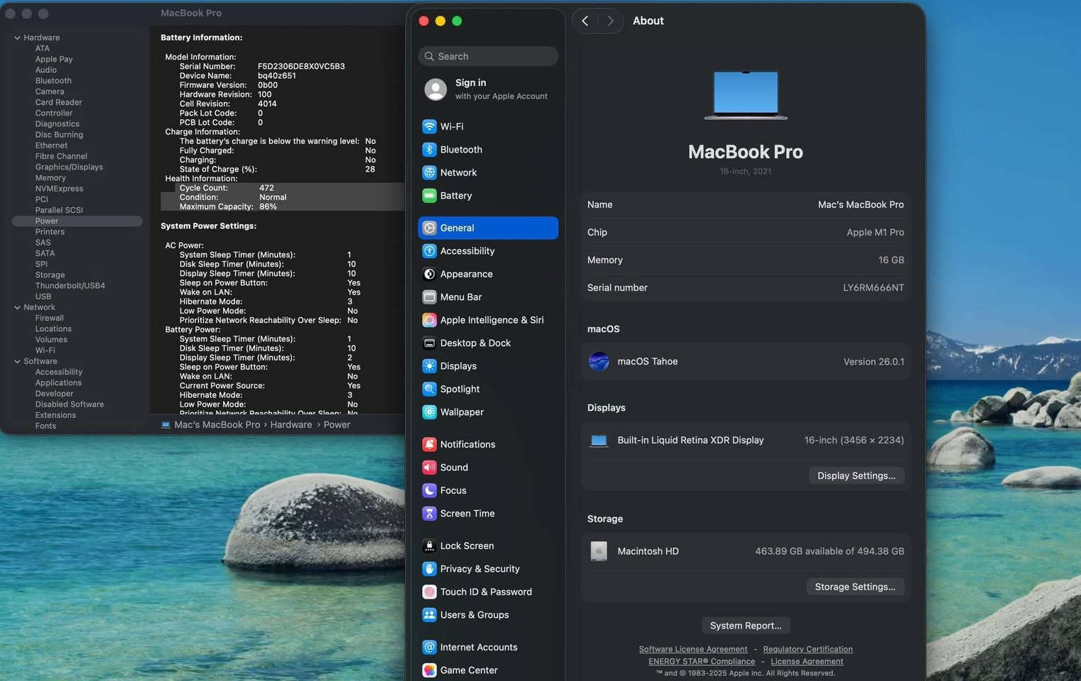Click the Cycle Count value 472

pos(266,188)
